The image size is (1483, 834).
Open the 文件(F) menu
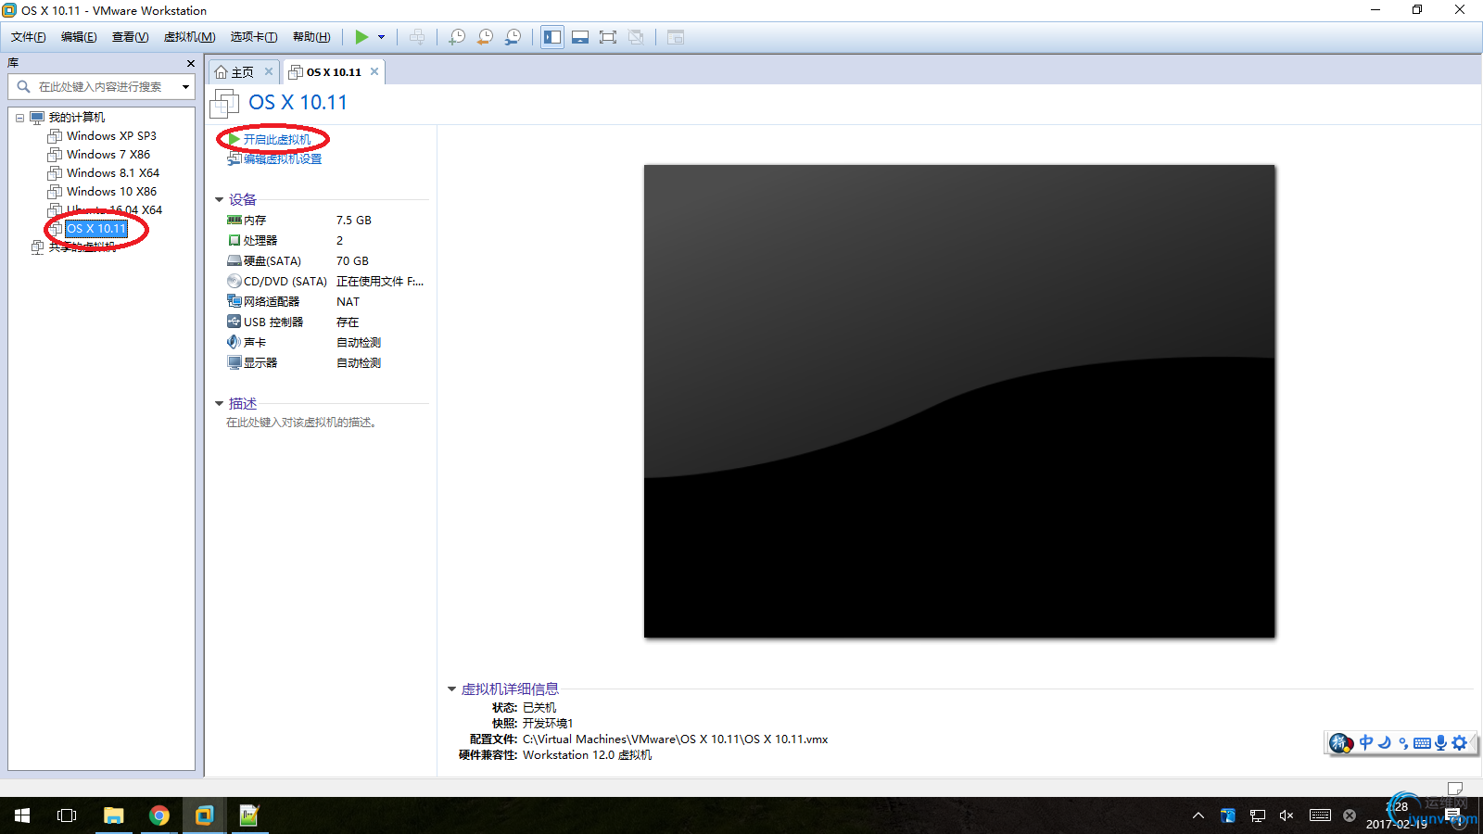click(29, 37)
